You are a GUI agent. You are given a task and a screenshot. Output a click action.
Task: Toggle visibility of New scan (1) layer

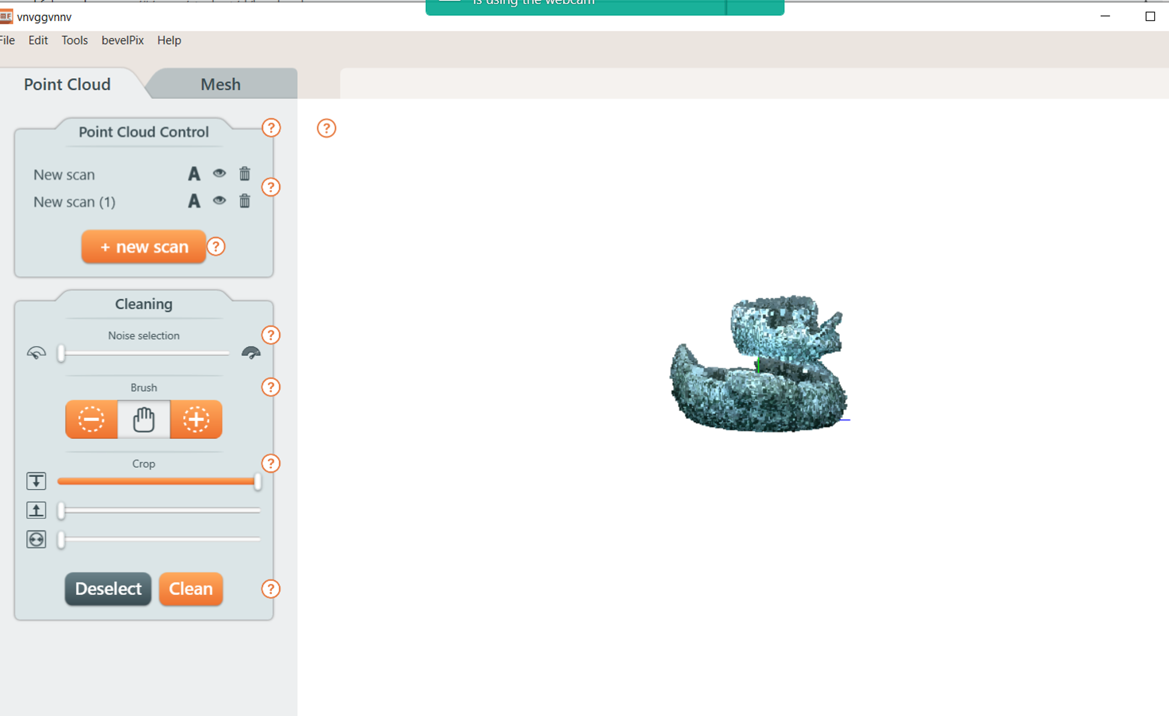[219, 200]
